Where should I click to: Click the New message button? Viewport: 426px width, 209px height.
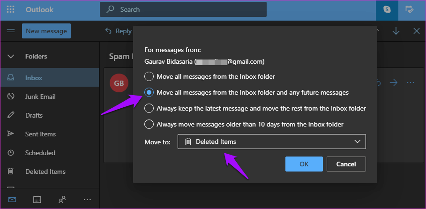coord(46,31)
